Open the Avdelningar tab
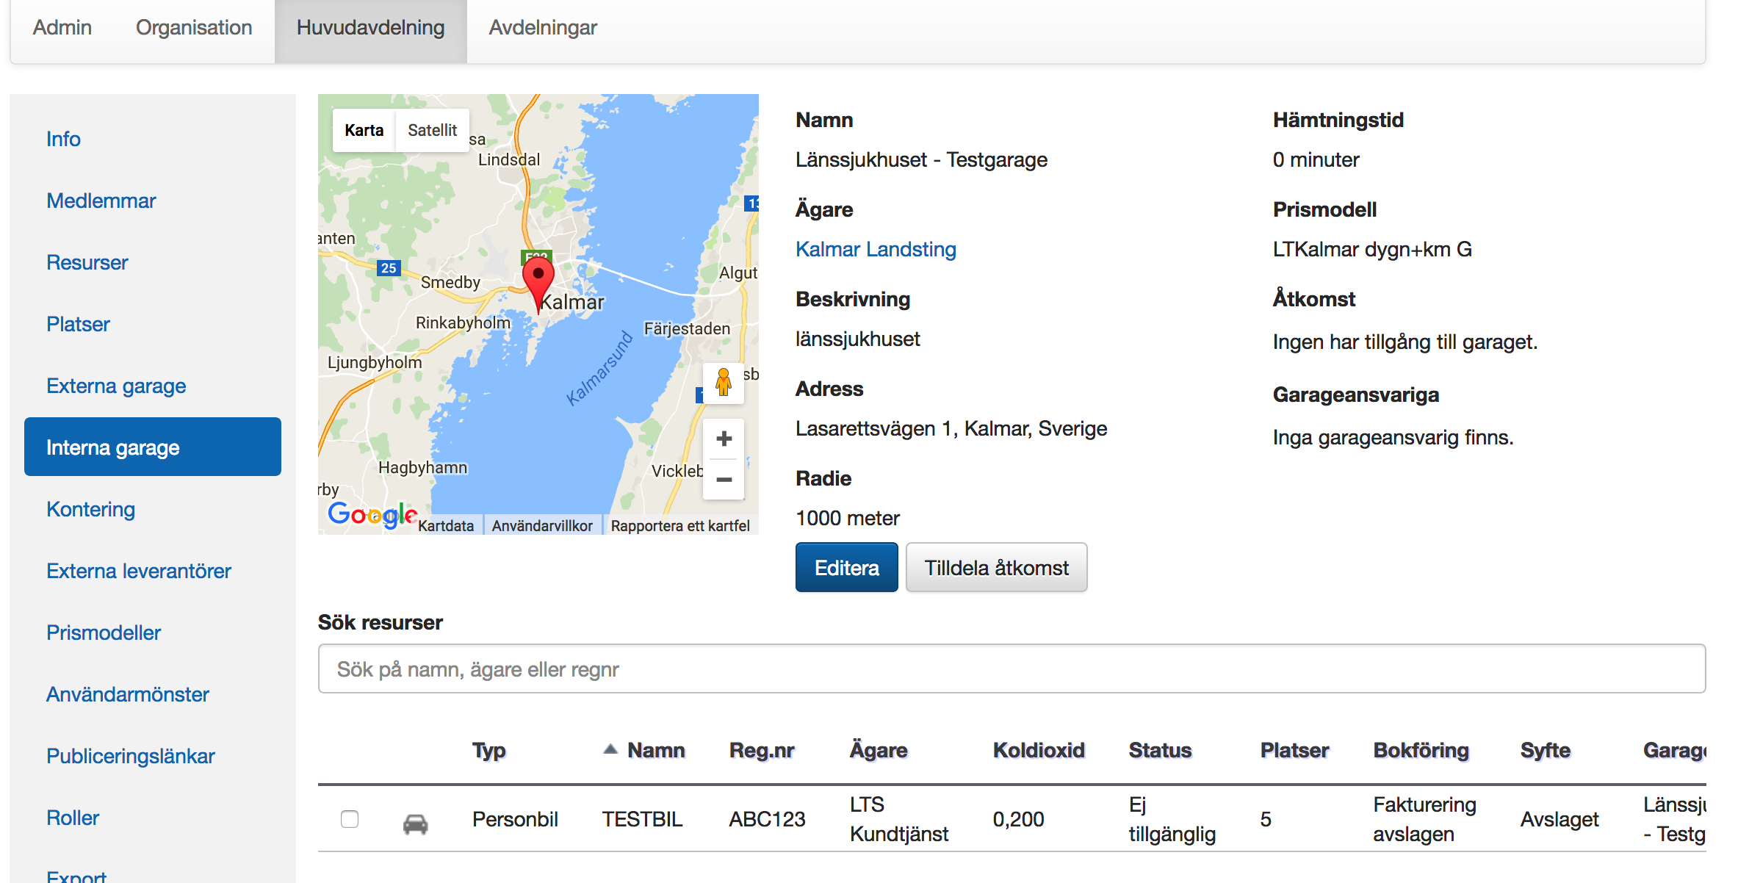This screenshot has height=883, width=1738. [542, 28]
